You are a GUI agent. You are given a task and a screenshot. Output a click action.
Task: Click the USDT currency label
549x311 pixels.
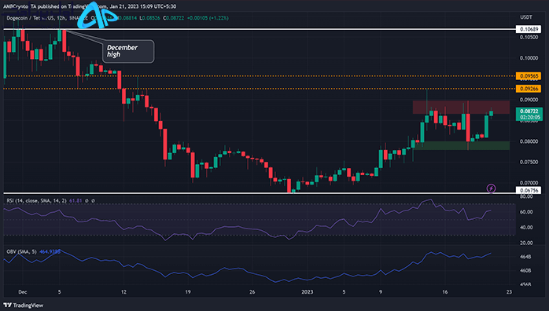point(526,17)
